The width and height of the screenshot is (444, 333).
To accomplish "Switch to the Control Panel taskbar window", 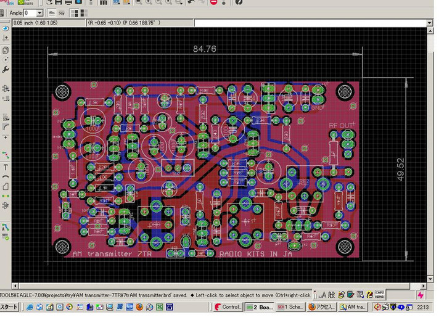I will (228, 307).
